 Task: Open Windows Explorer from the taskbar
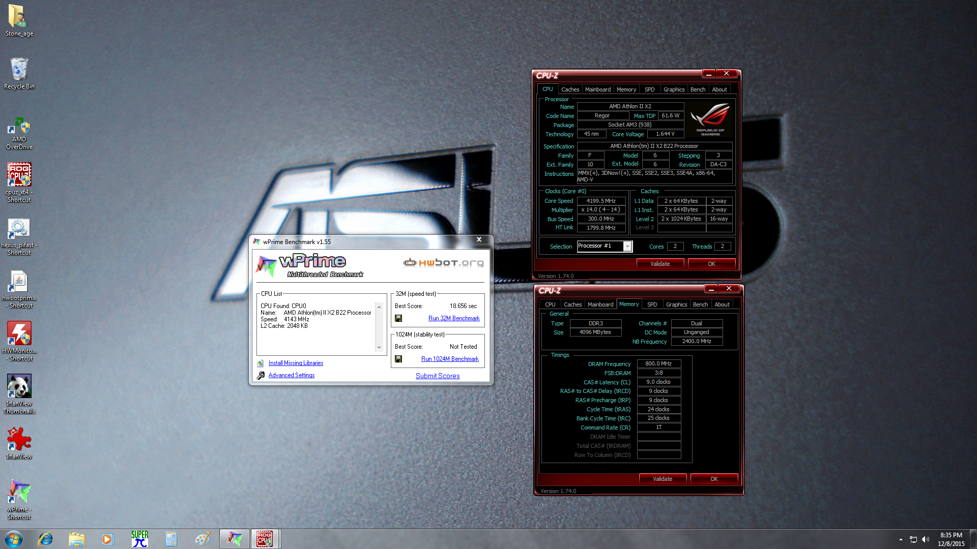tap(76, 539)
